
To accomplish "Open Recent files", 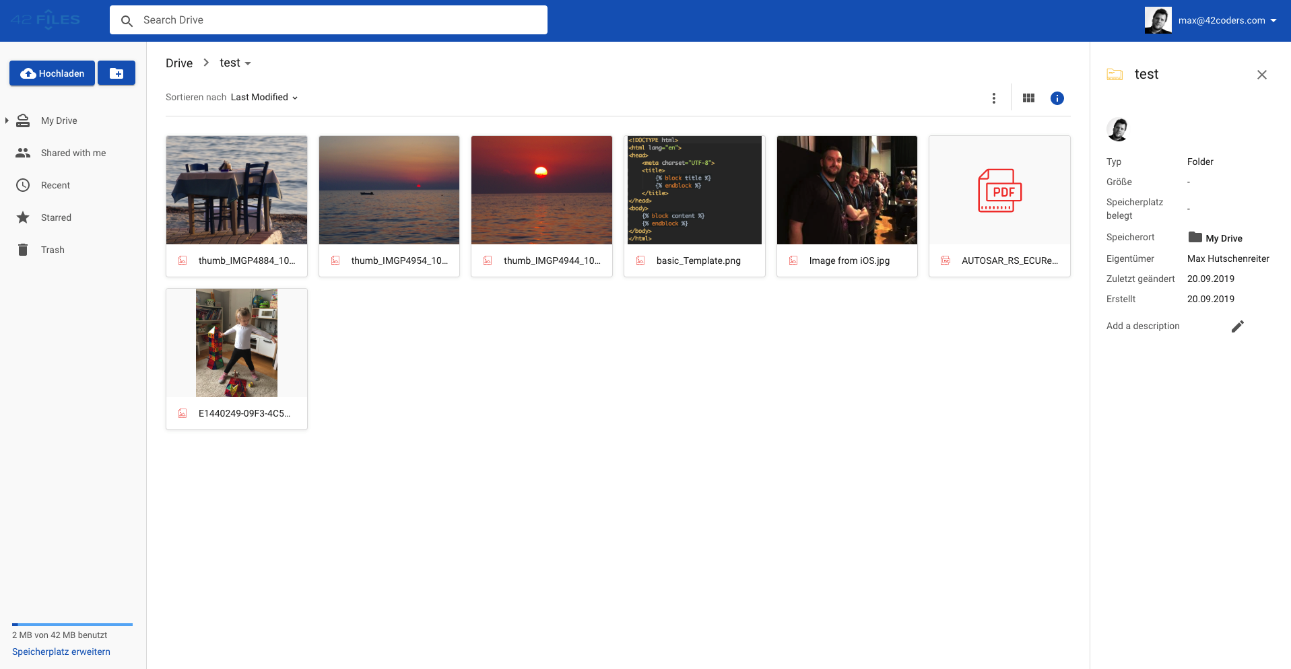I will coord(55,185).
